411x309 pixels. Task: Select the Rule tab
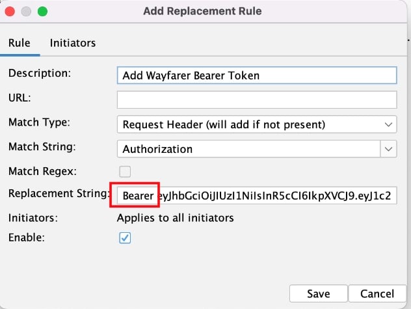(20, 43)
